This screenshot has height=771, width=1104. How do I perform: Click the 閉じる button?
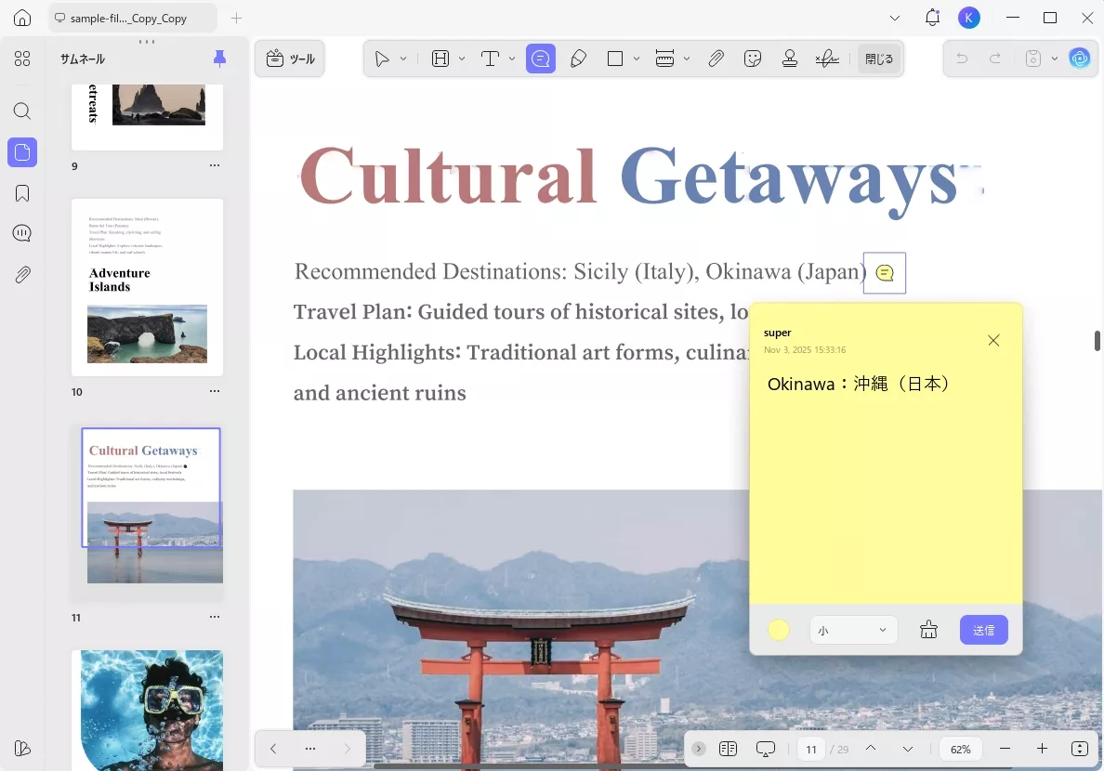click(878, 59)
